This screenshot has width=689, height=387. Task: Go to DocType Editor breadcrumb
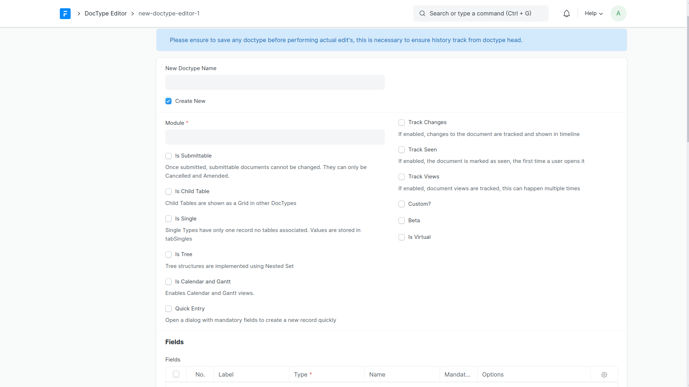click(106, 14)
